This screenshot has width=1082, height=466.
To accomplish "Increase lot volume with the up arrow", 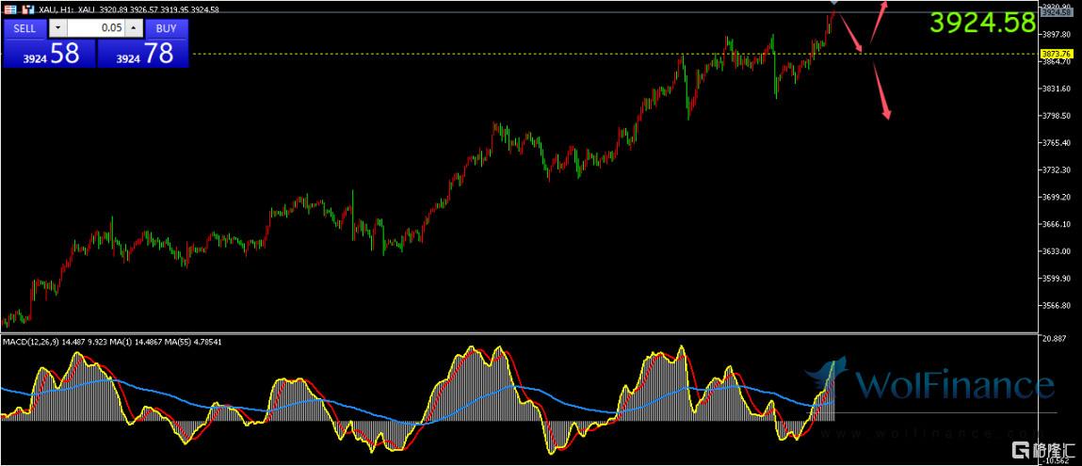I will coord(133,28).
